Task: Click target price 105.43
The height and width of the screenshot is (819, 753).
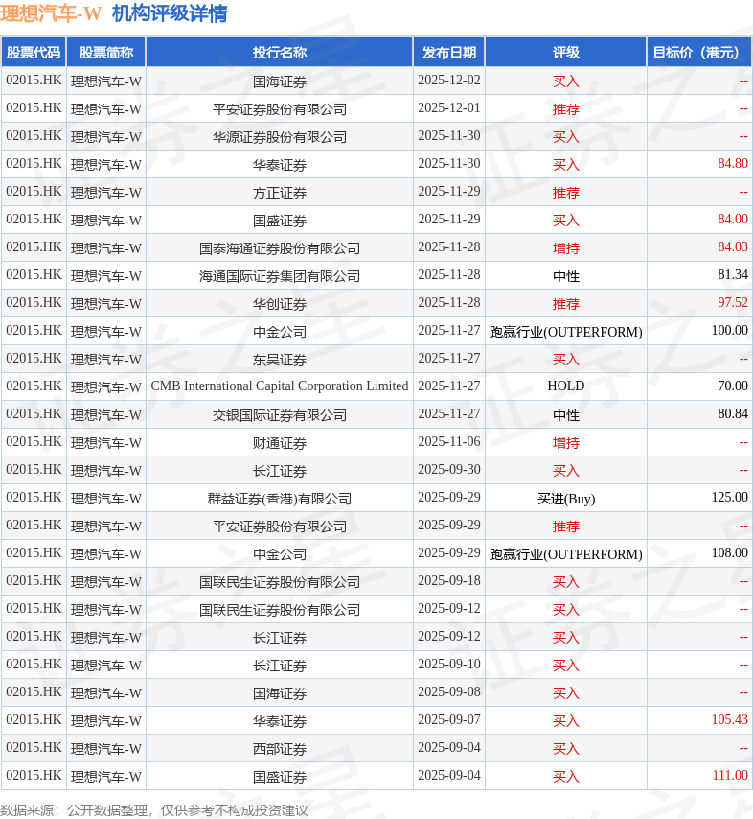Action: tap(729, 719)
